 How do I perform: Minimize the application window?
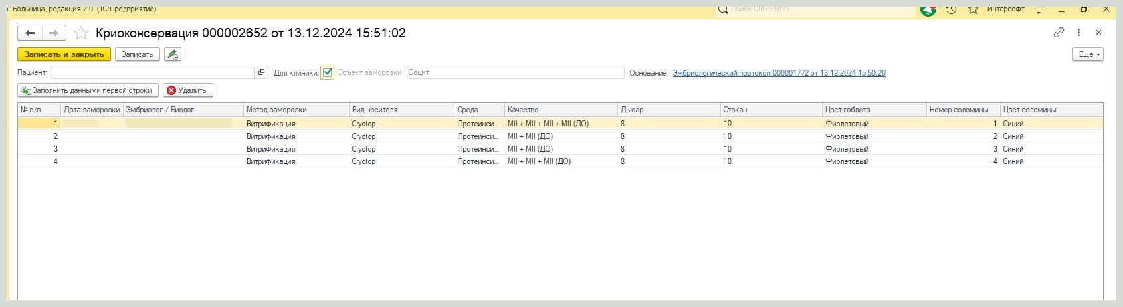coord(1063,9)
